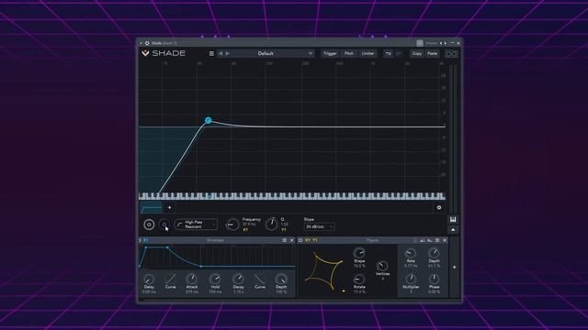Toggle the Trigger button
This screenshot has height=330, width=588.
coord(330,53)
